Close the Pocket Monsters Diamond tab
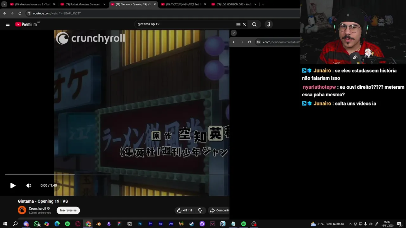This screenshot has height=228, width=406. tap(104, 4)
